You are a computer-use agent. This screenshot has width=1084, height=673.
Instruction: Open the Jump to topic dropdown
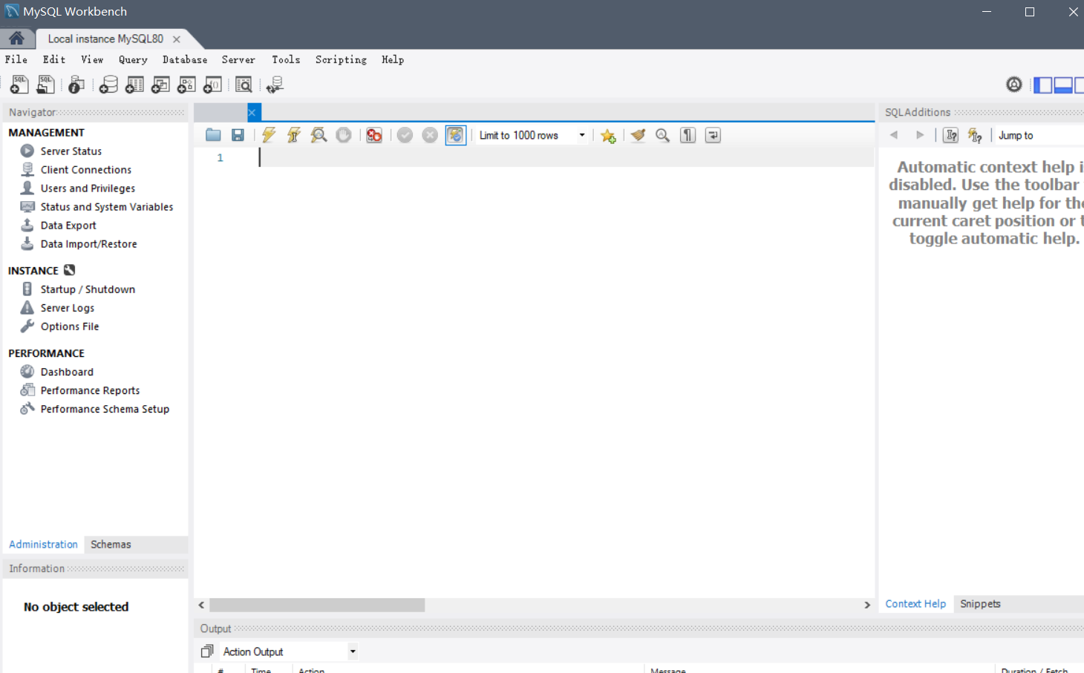click(x=1039, y=135)
